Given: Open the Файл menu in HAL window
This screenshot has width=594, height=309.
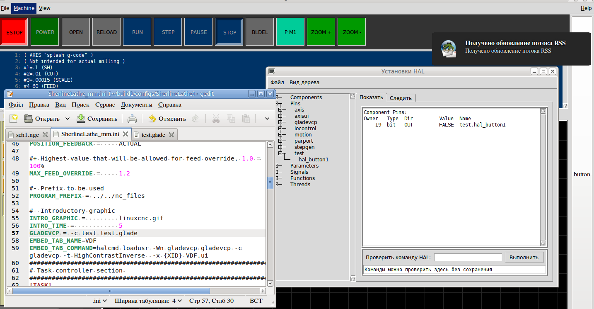Looking at the screenshot, I should [x=278, y=83].
